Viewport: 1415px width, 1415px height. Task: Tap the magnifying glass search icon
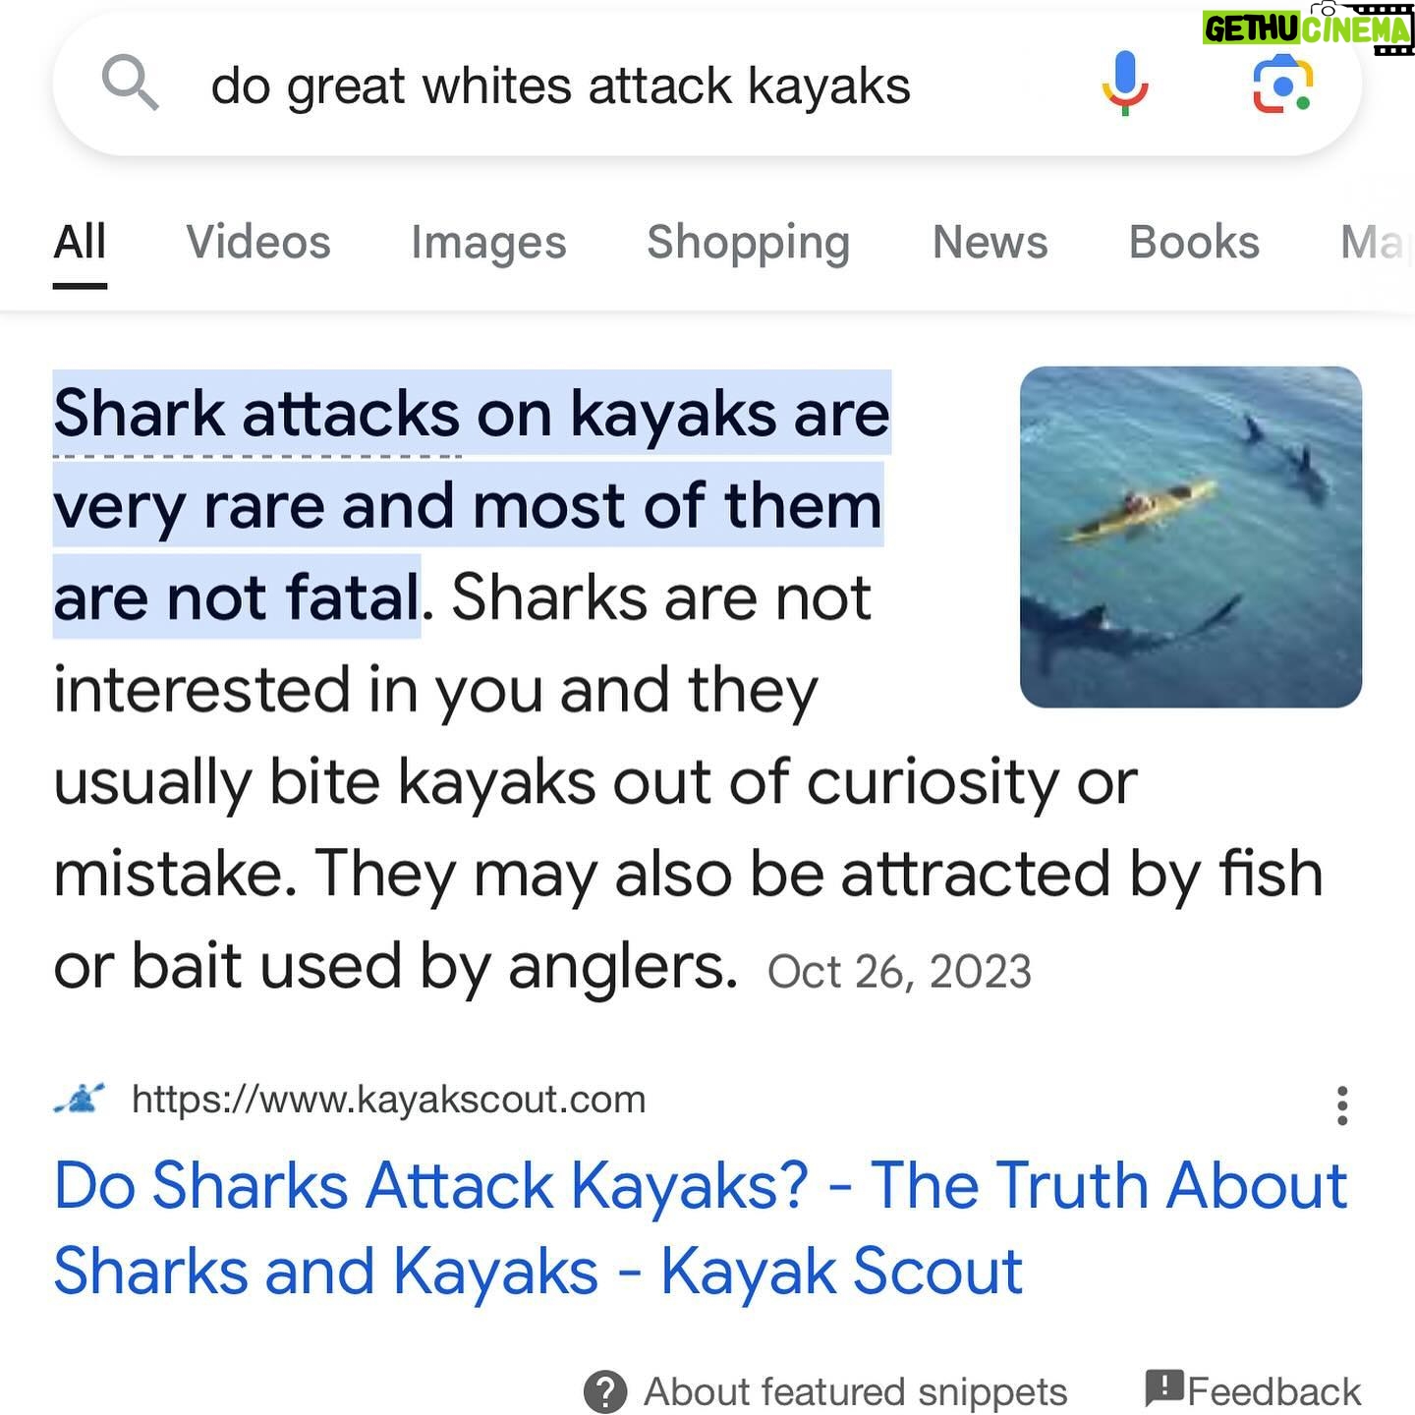(130, 83)
